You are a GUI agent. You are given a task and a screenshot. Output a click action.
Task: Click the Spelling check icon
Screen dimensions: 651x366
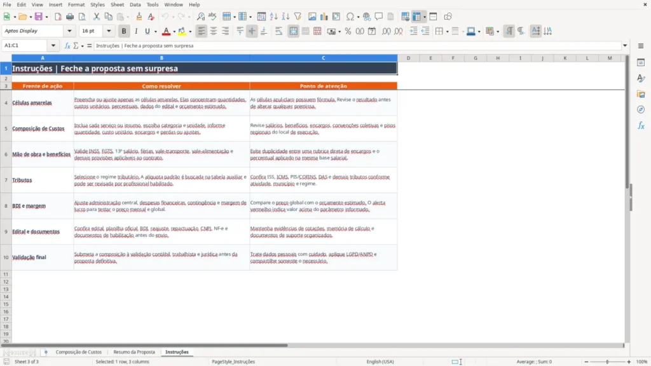(x=212, y=17)
